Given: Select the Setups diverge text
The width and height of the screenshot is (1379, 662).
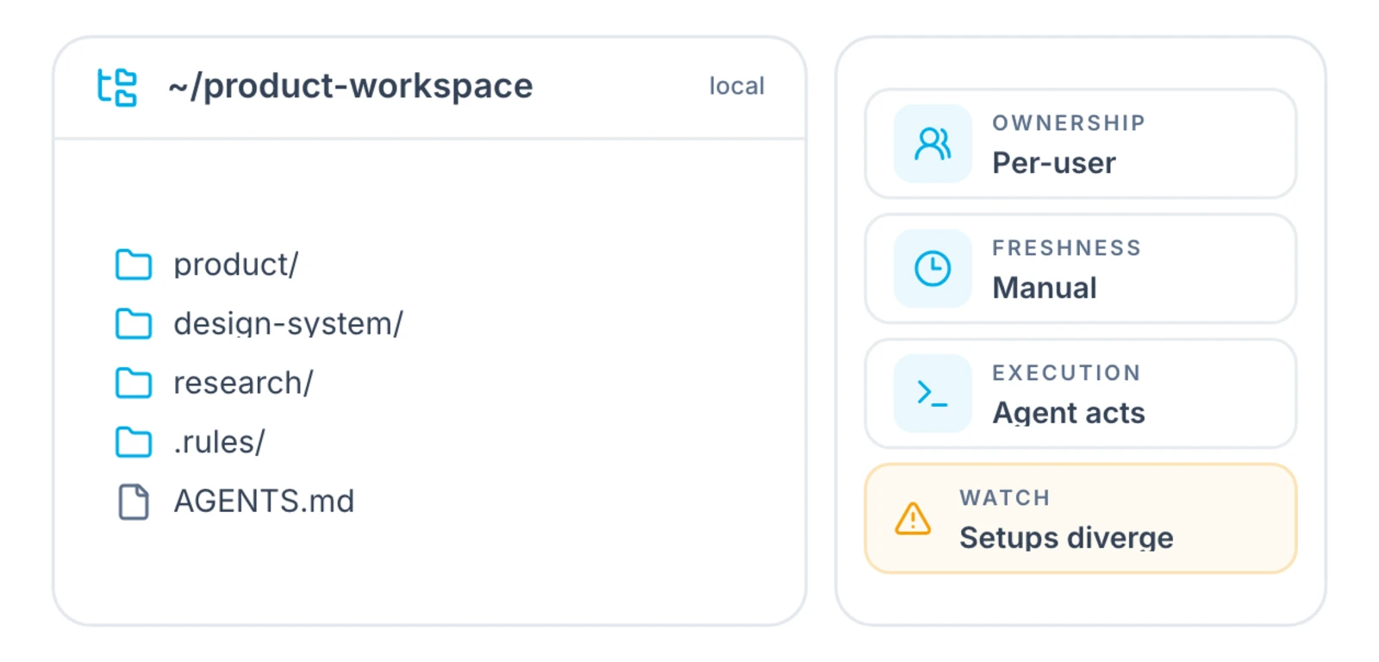Looking at the screenshot, I should (1066, 538).
